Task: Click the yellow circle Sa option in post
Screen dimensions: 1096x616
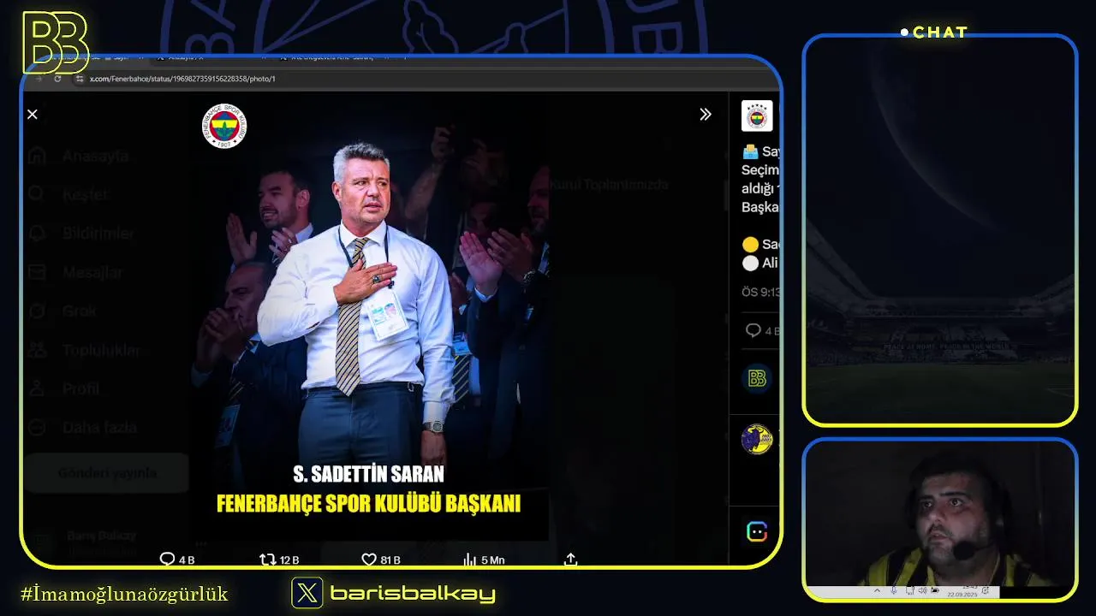Action: [x=760, y=244]
